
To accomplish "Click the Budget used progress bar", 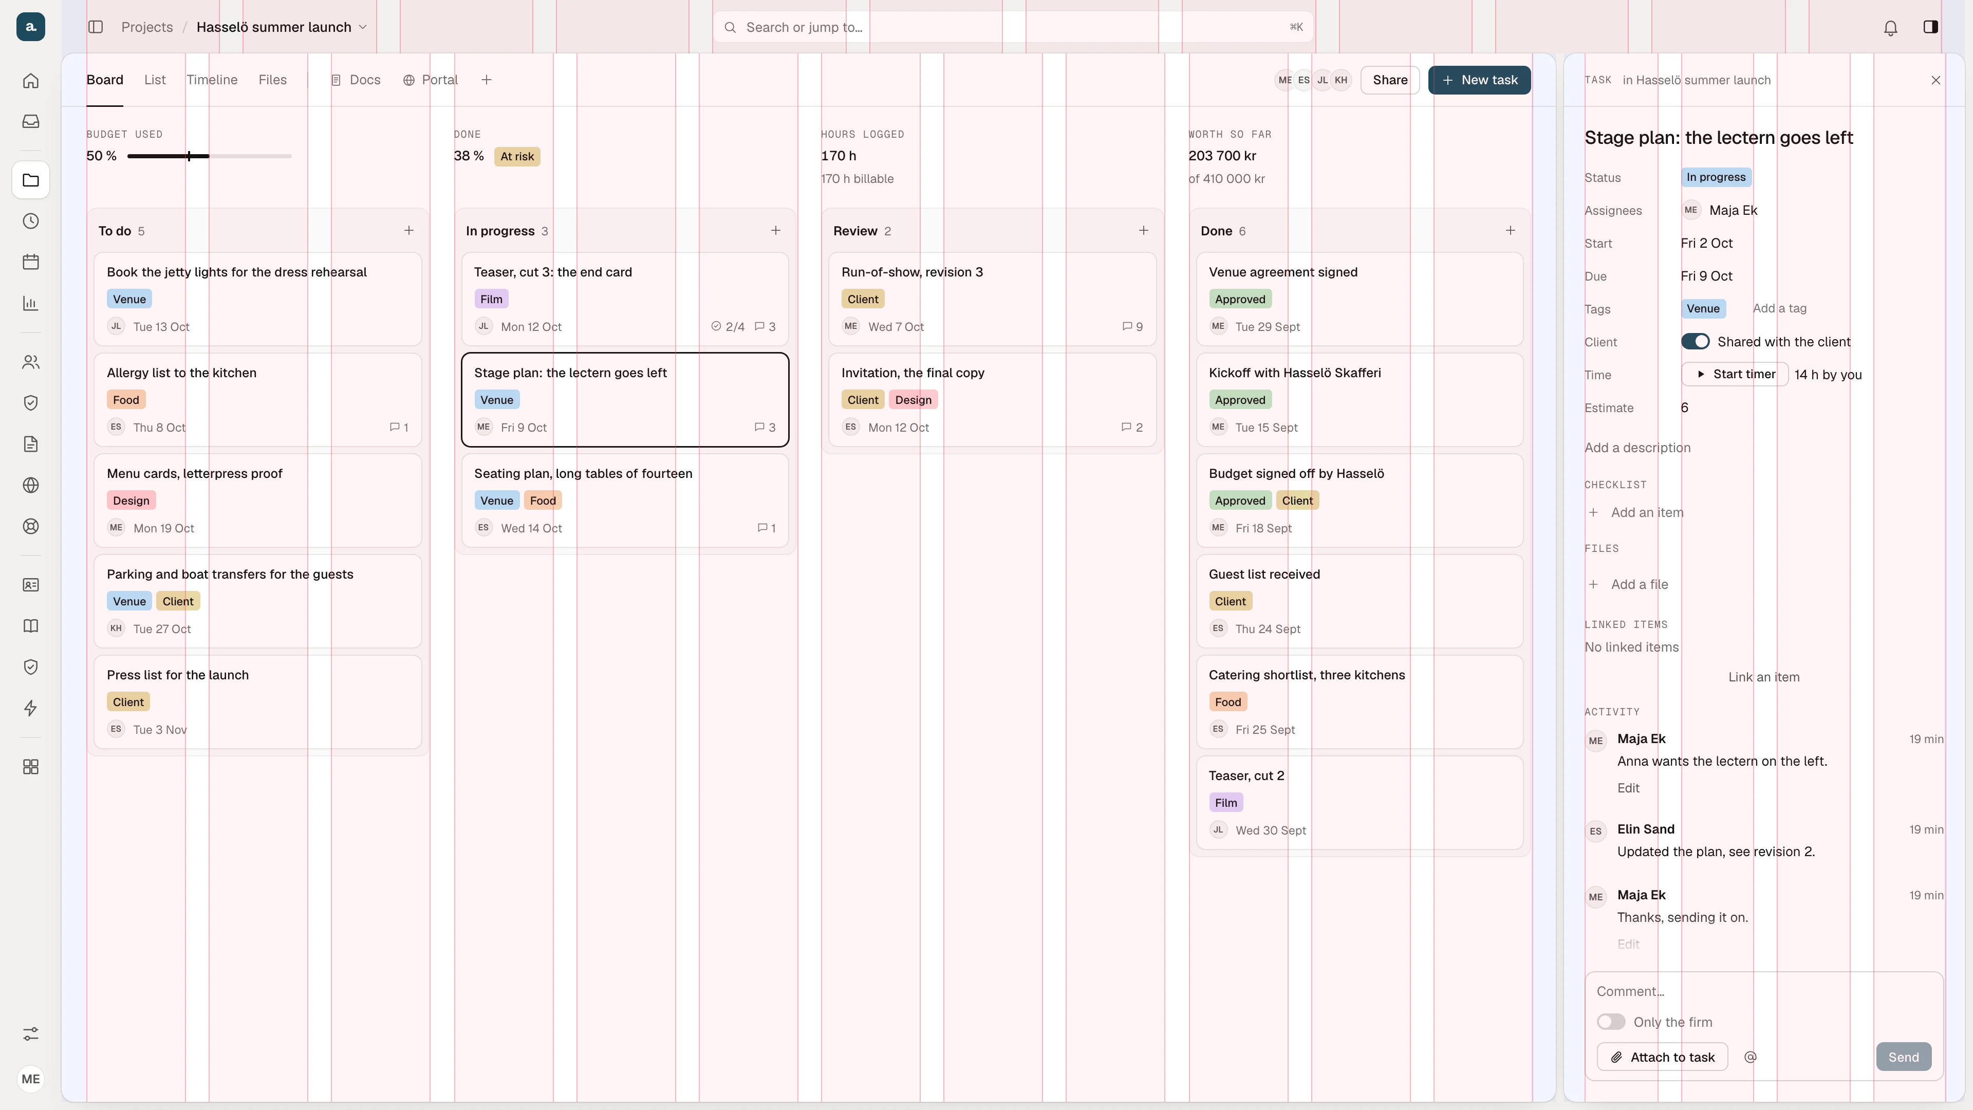I will point(209,156).
